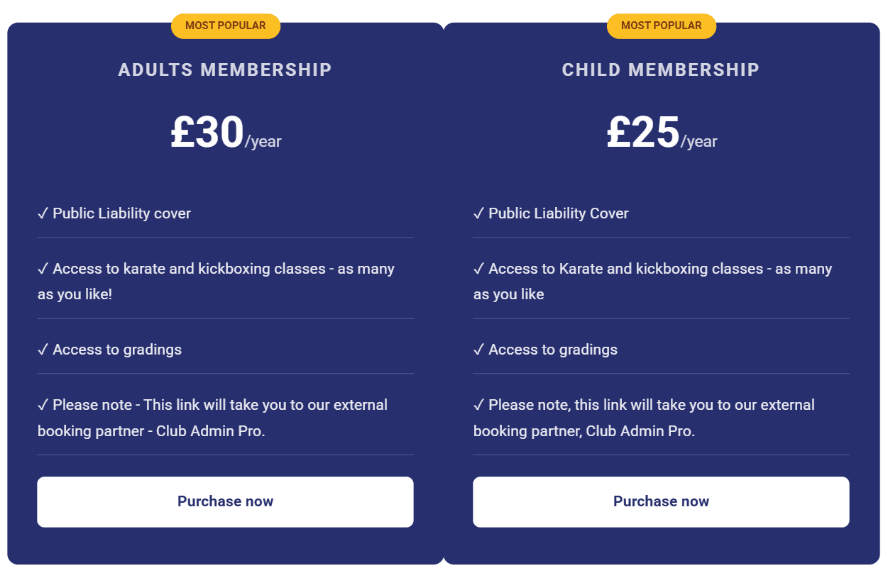Click 'as you like!' text in Adults card
The width and height of the screenshot is (893, 568).
75,294
